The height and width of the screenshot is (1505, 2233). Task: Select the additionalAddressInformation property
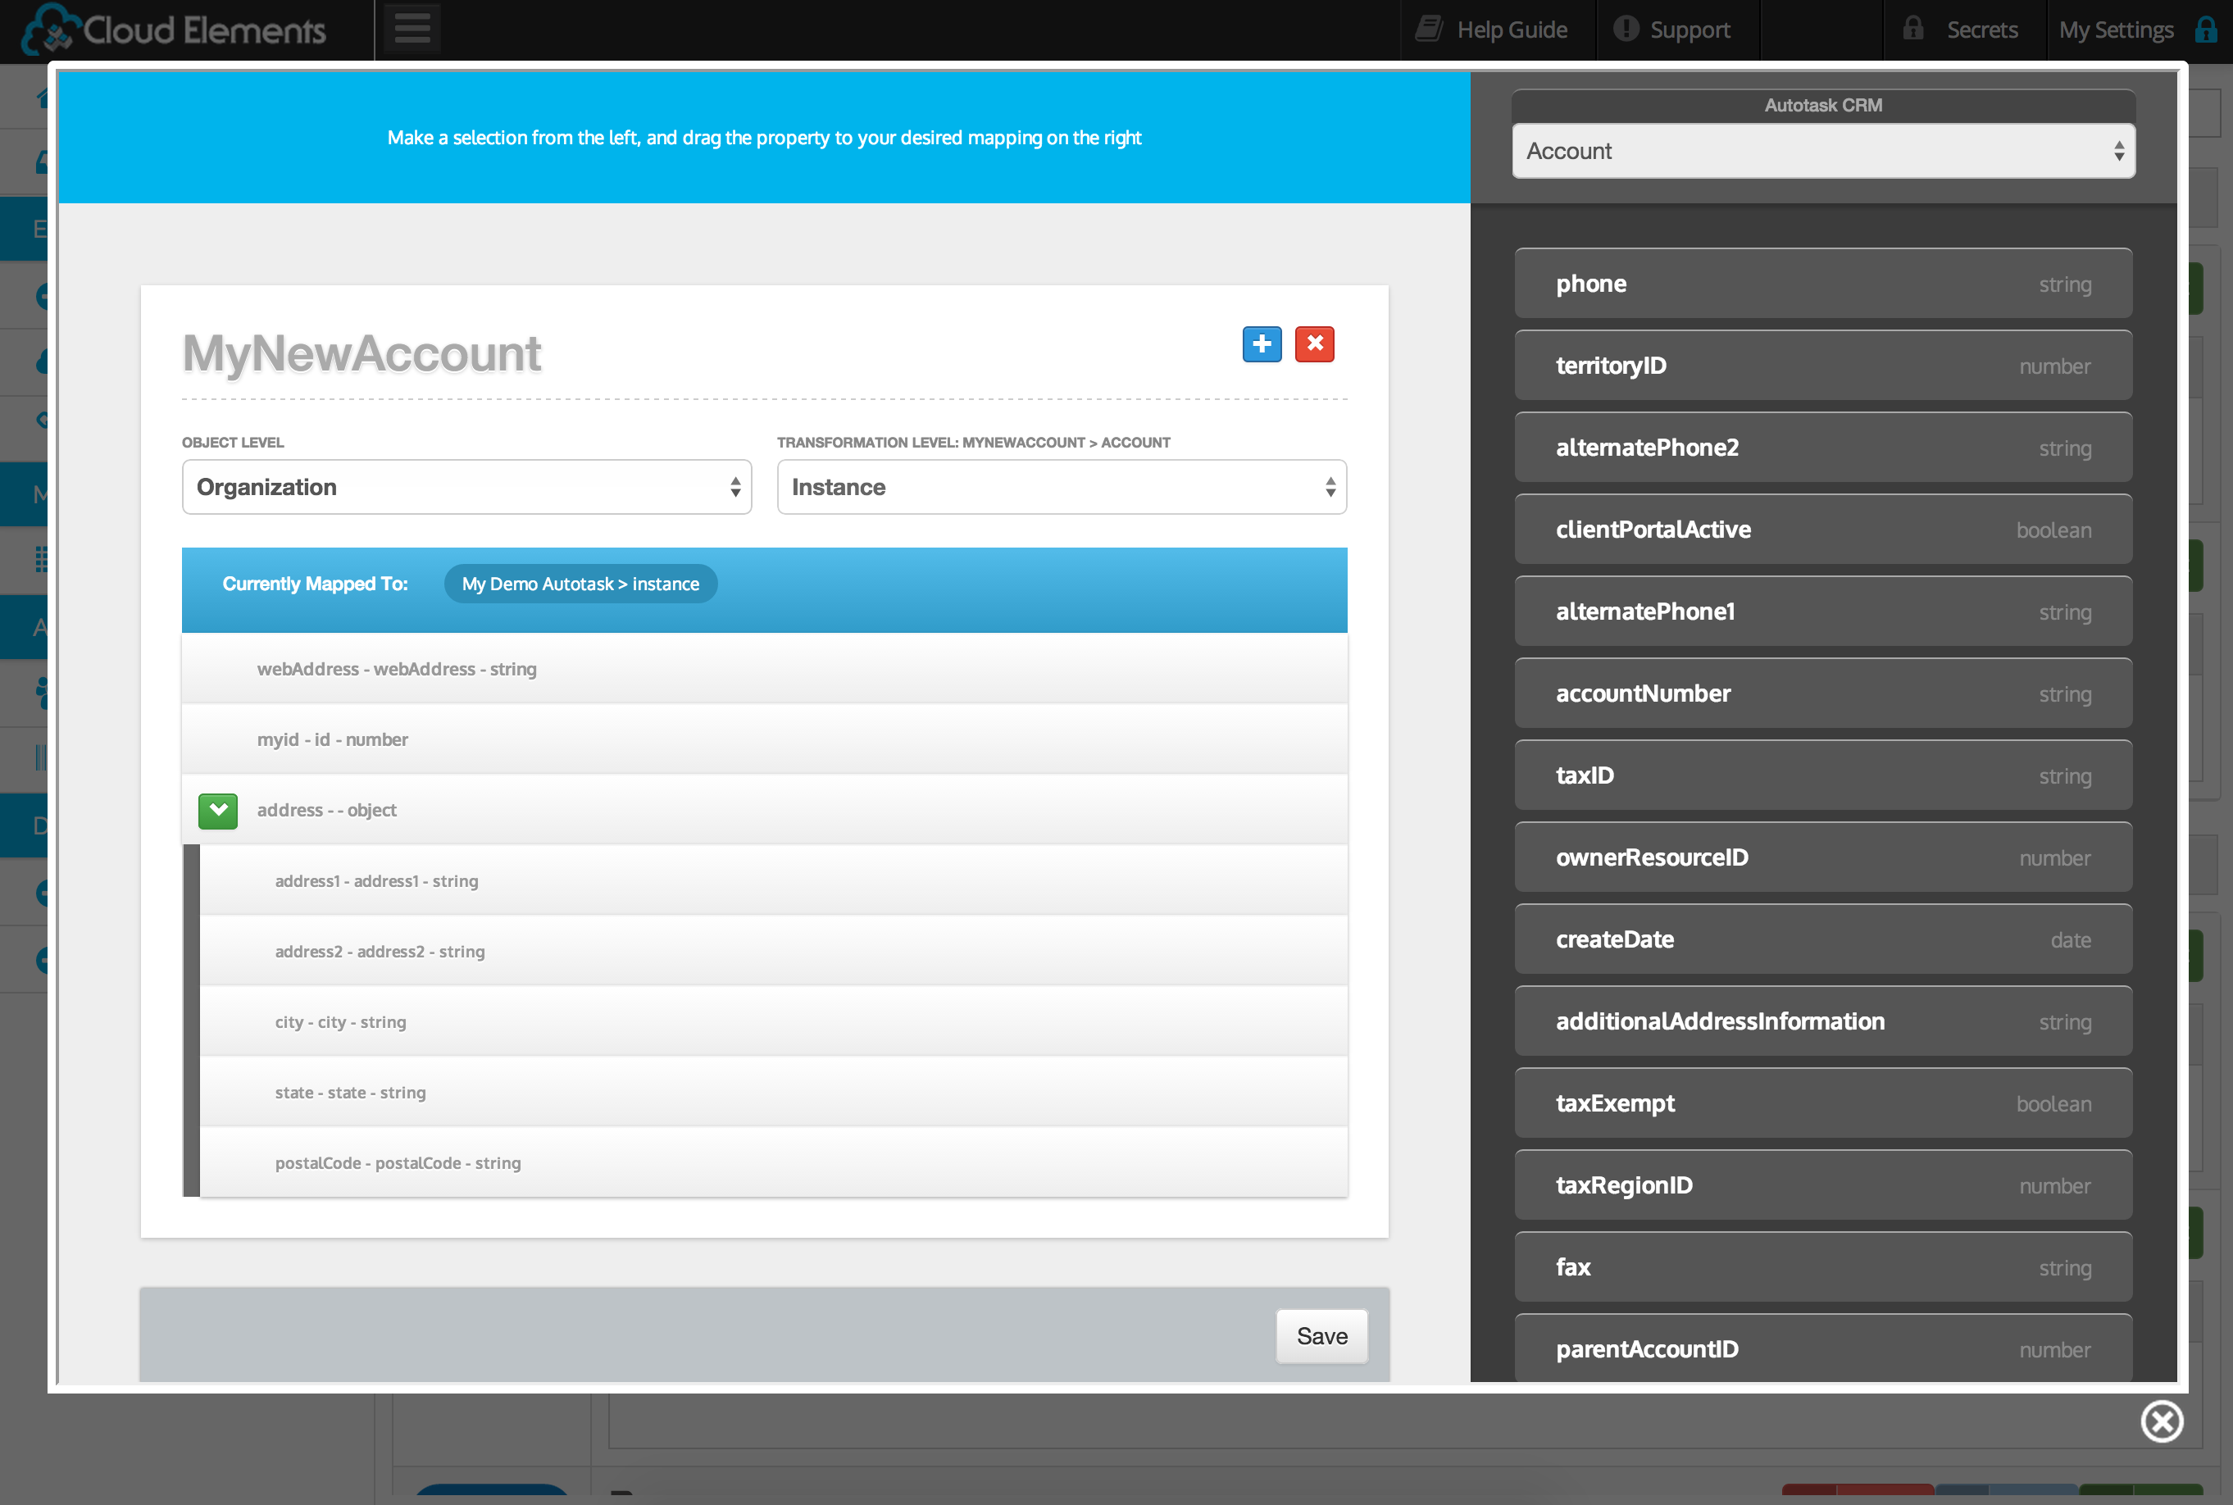(1823, 1021)
